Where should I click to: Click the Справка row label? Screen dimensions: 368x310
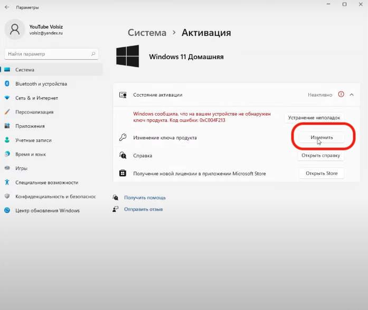click(x=143, y=156)
